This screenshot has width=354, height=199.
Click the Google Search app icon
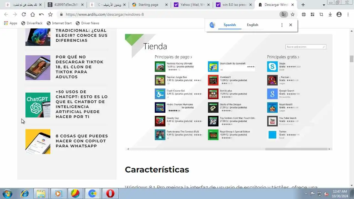coord(272,94)
